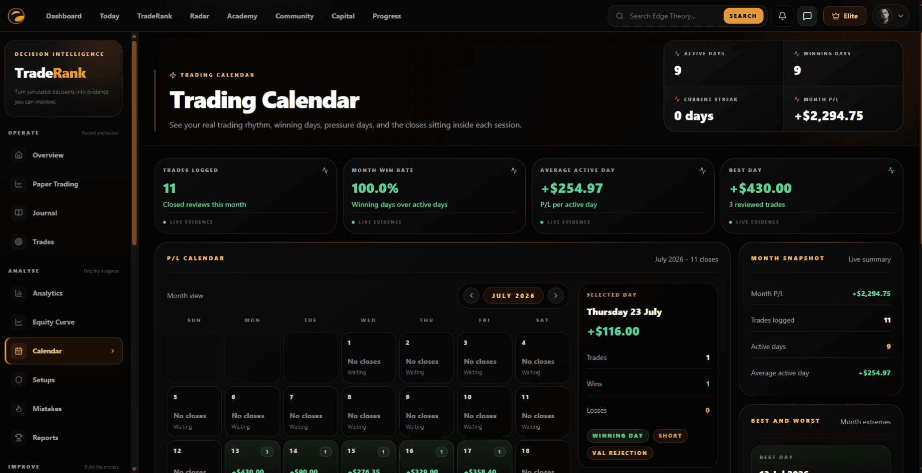Image resolution: width=922 pixels, height=473 pixels.
Task: Click pulse icon on Trades Logged card
Action: (325, 170)
